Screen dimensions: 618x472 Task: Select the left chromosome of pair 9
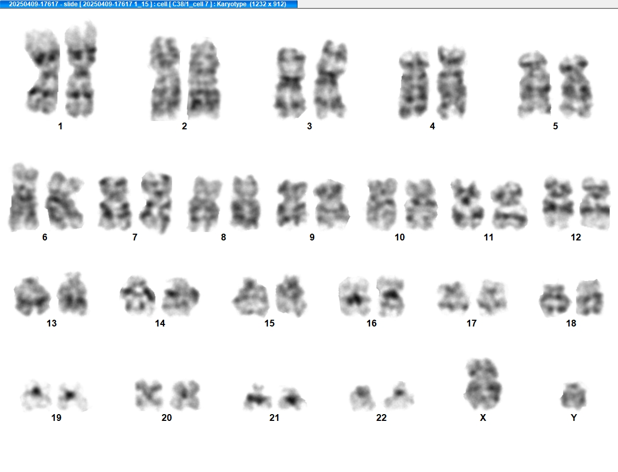(x=292, y=204)
